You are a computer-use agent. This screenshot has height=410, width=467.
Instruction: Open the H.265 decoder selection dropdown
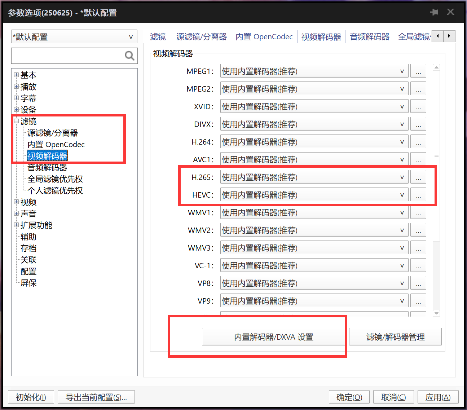click(402, 177)
